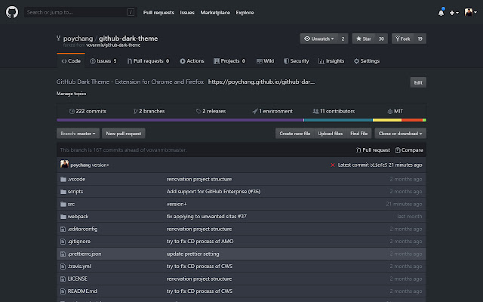The height and width of the screenshot is (302, 483).
Task: Star the repository
Action: coord(364,39)
